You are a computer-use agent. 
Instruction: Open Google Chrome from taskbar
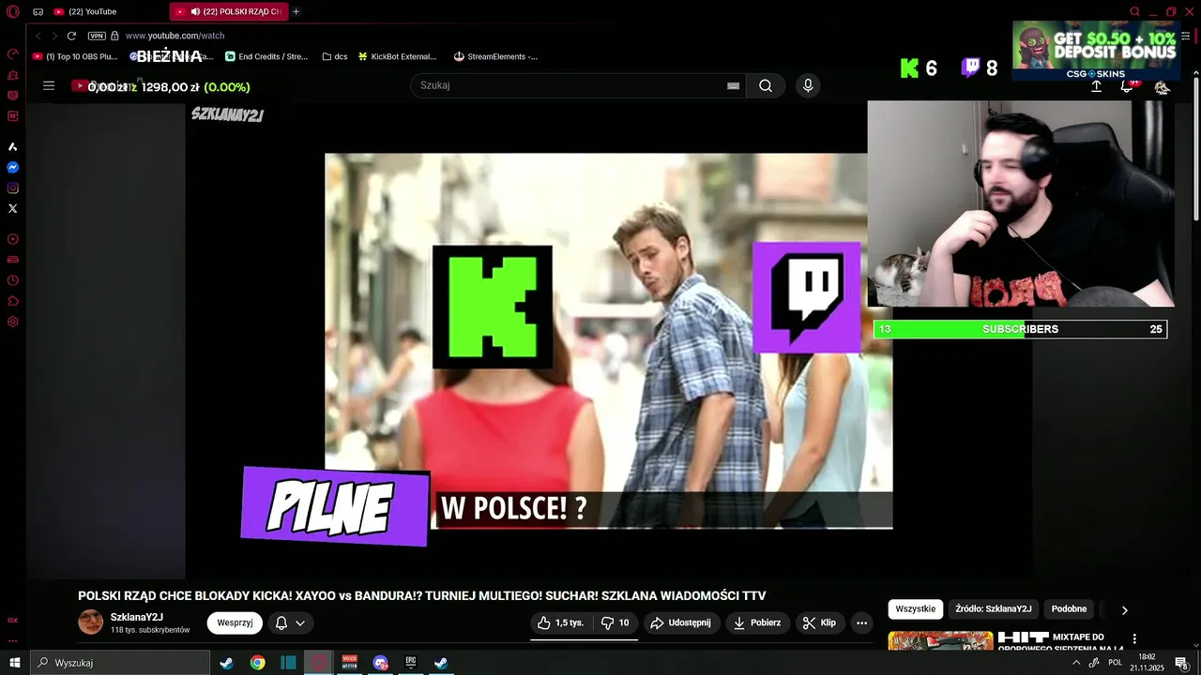pyautogui.click(x=257, y=663)
